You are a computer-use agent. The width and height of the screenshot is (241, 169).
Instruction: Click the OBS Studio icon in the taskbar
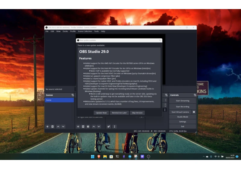(149, 157)
